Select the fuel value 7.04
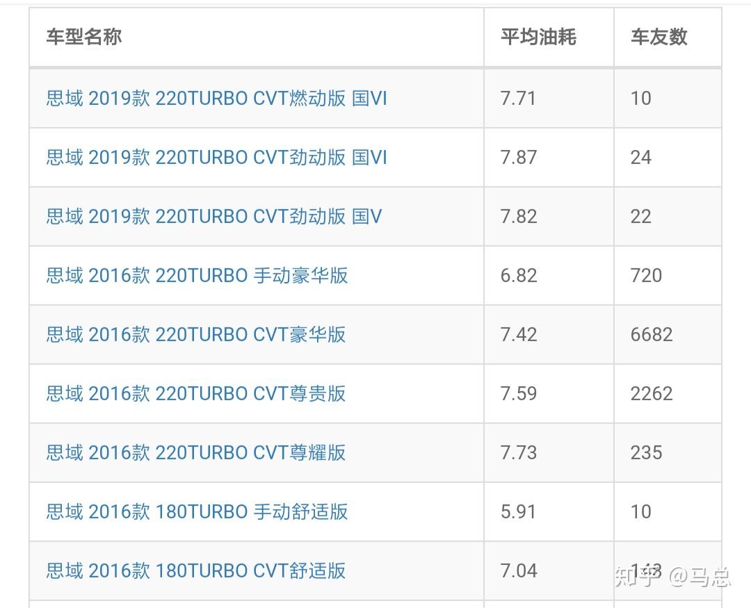 [x=519, y=570]
